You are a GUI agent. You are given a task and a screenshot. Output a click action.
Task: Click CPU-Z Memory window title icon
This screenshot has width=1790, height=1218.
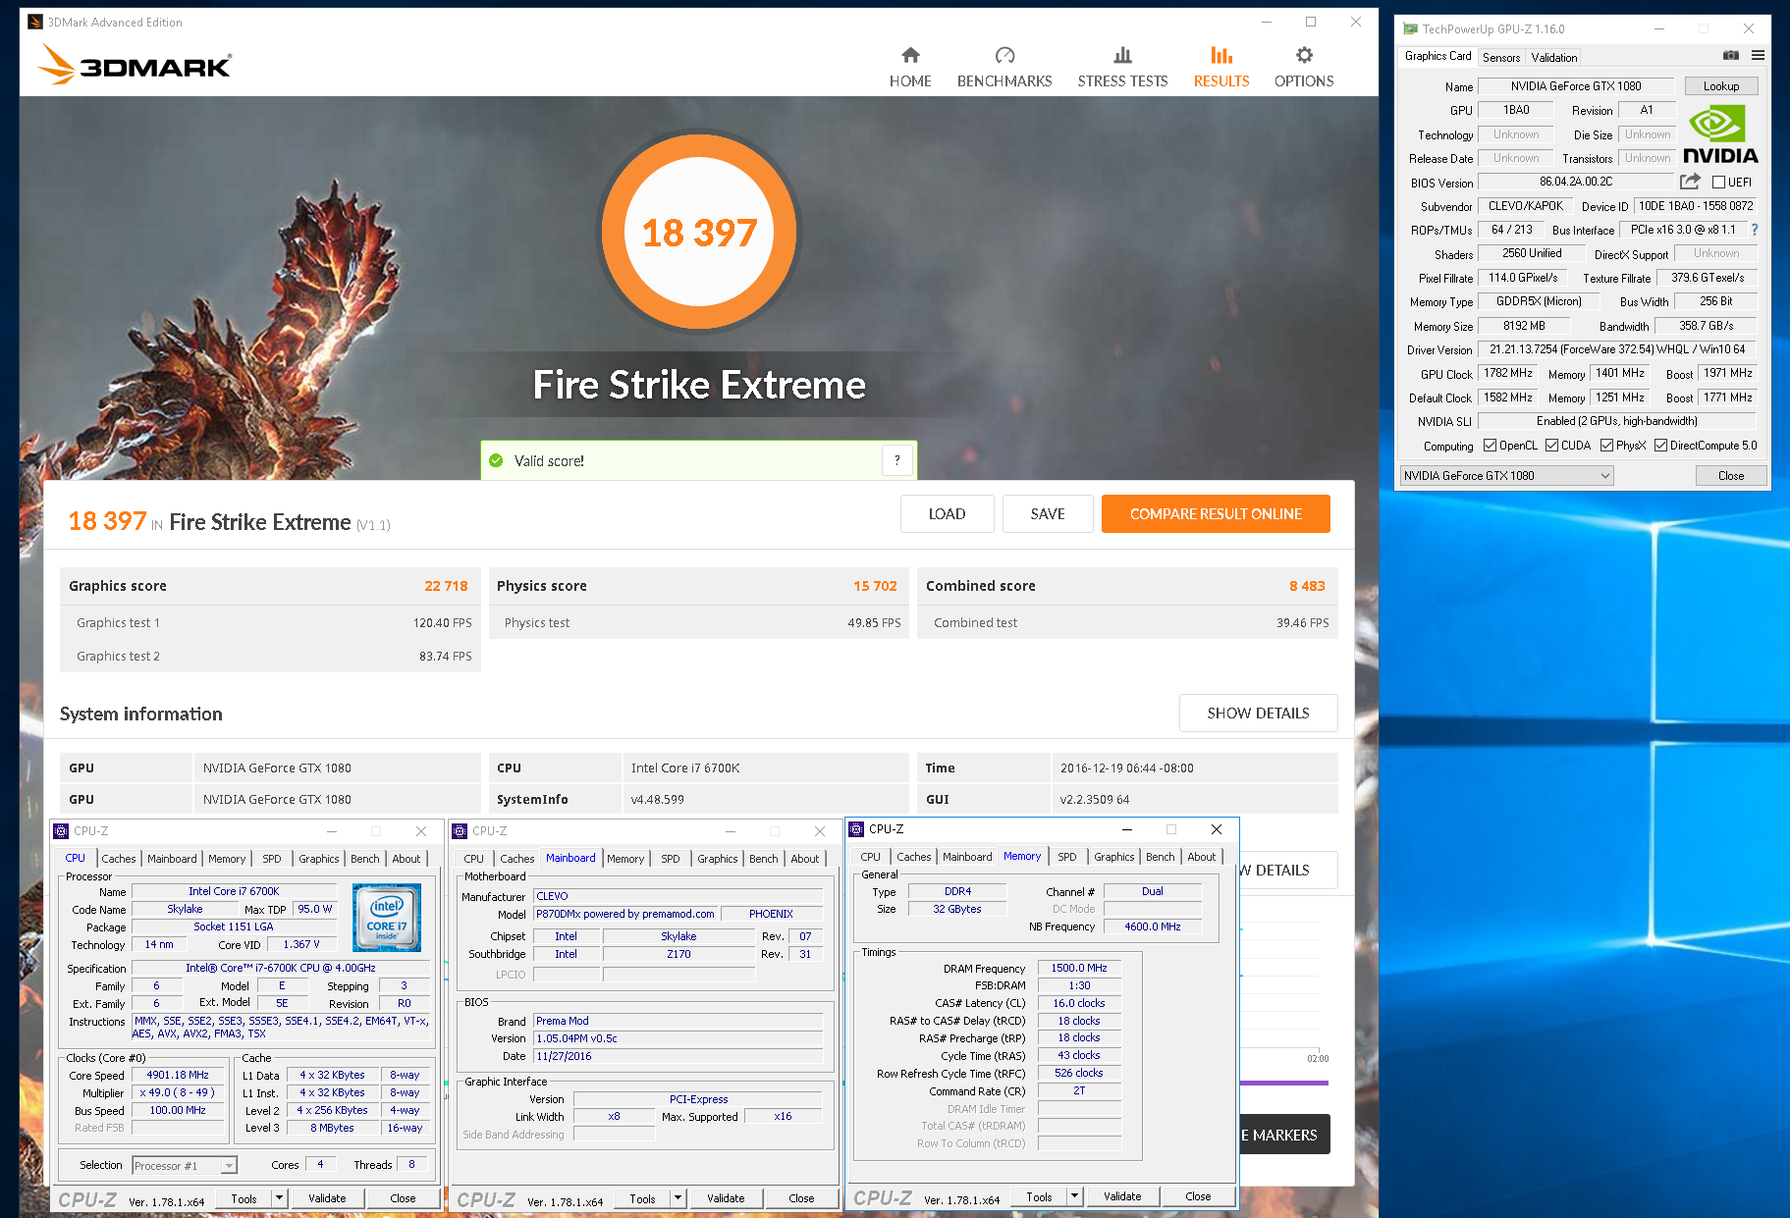[x=856, y=829]
